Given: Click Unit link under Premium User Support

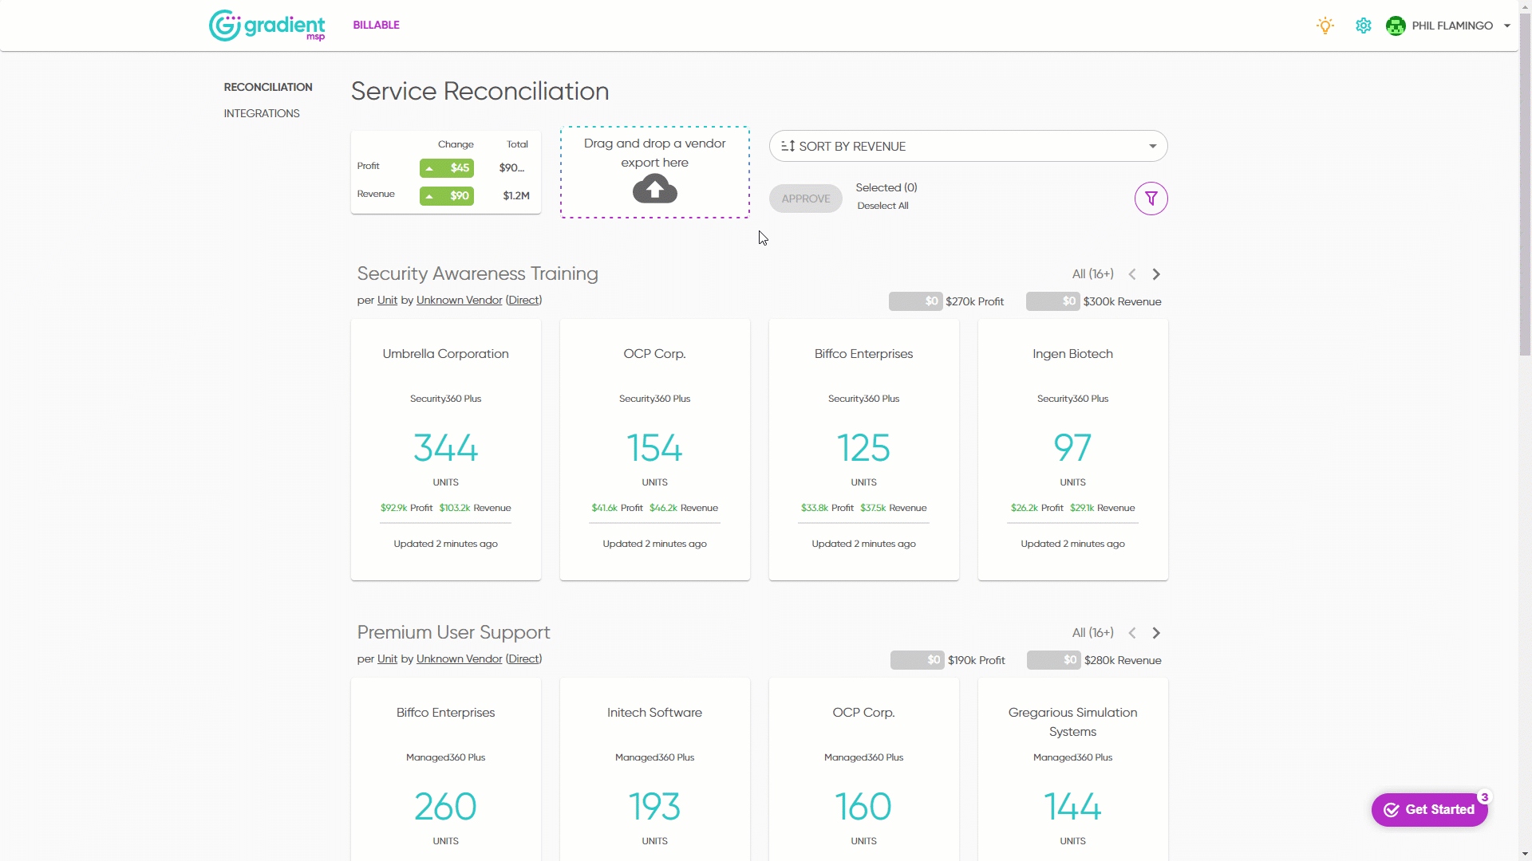Looking at the screenshot, I should pyautogui.click(x=387, y=659).
